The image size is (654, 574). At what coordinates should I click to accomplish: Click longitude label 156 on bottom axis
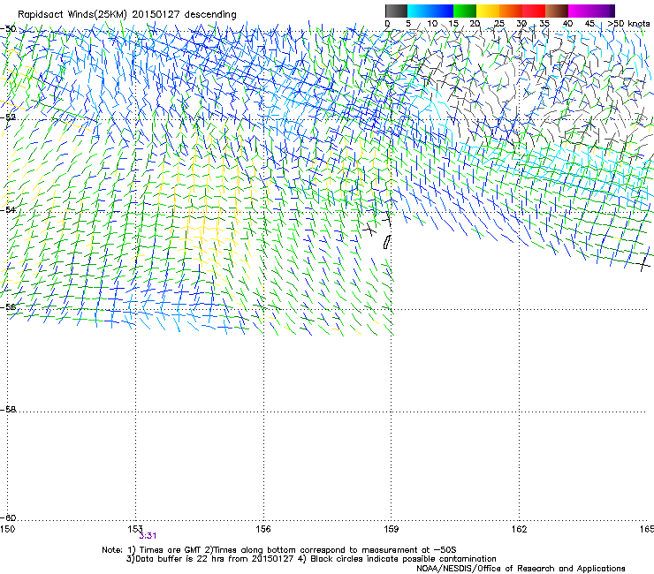[x=263, y=529]
